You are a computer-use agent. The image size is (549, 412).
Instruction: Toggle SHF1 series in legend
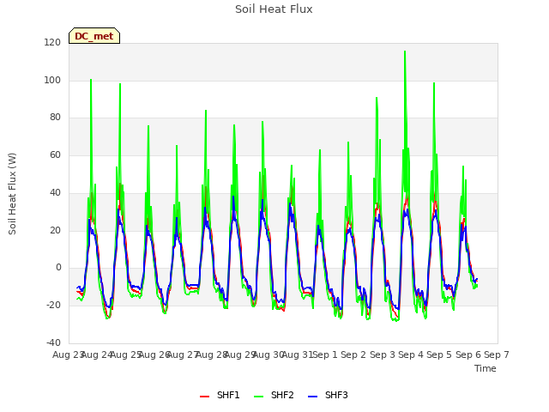click(220, 395)
